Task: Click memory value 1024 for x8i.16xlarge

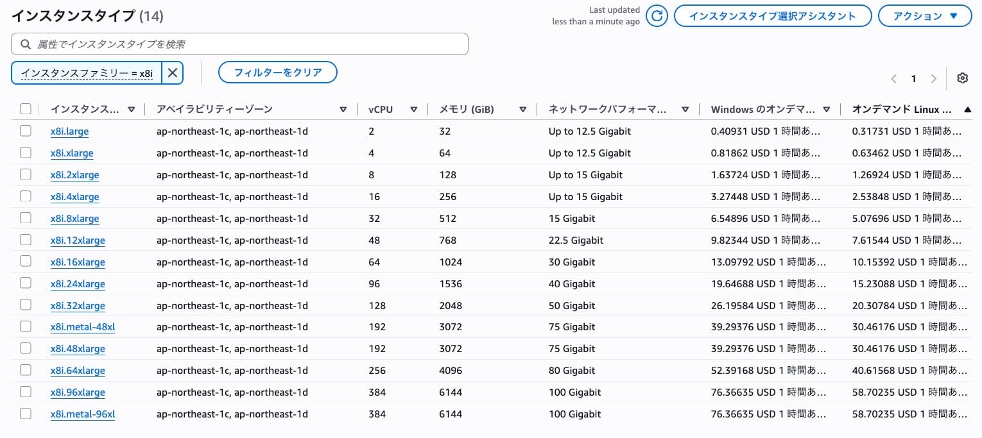Action: click(451, 262)
